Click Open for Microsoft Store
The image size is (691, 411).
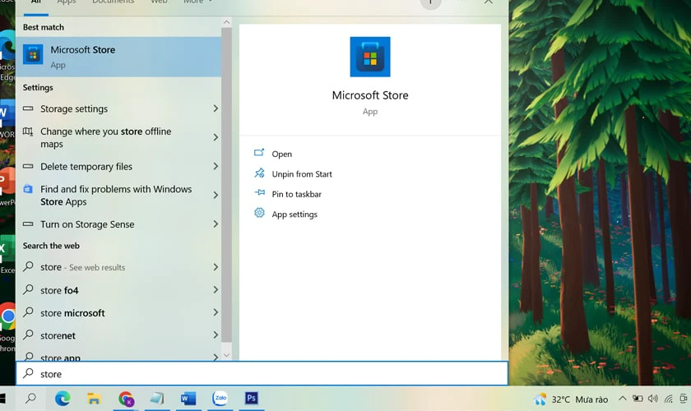pos(281,154)
